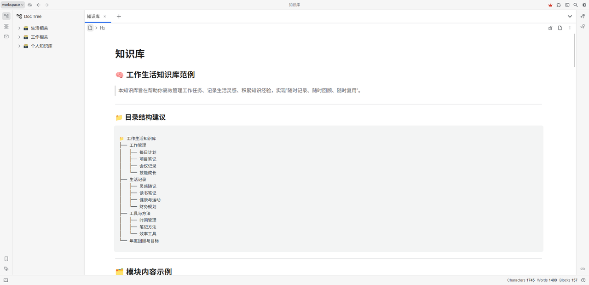Screen dimensions: 589x285
Task: Open the Doc Tree dock panel icon
Action: (6, 16)
